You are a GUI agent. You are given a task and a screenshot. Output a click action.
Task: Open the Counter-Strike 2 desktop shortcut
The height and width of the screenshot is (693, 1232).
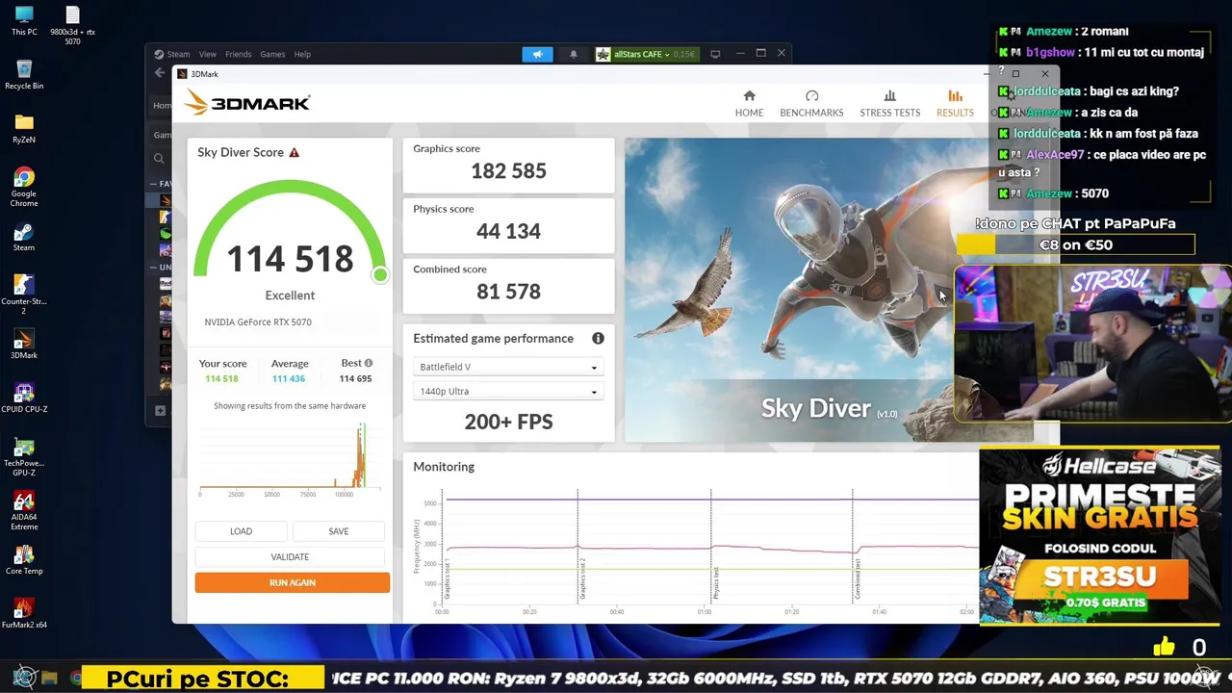click(x=24, y=295)
